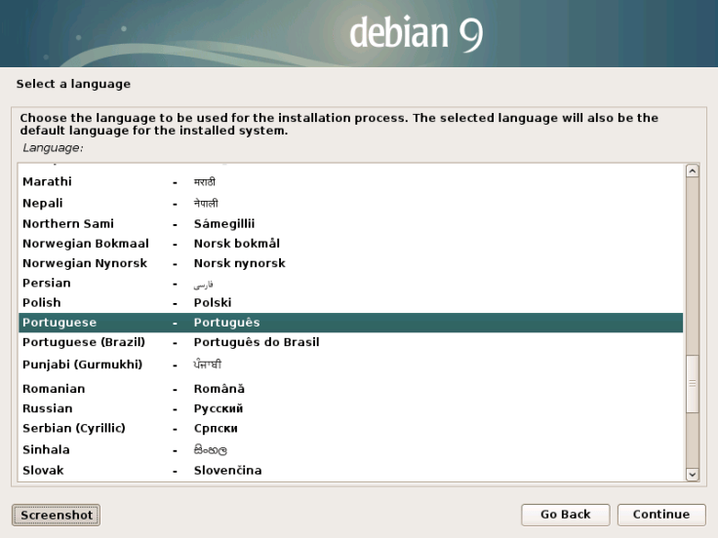Image resolution: width=718 pixels, height=538 pixels.
Task: Click the Continue button
Action: (x=660, y=515)
